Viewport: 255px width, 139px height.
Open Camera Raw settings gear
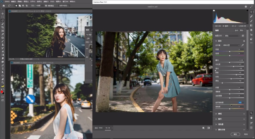pyautogui.click(x=246, y=6)
